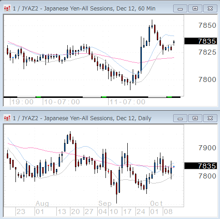Viewport: 220px width, 219px height.
Task: Click the 10-07:00 time axis label
Action: pyautogui.click(x=62, y=102)
